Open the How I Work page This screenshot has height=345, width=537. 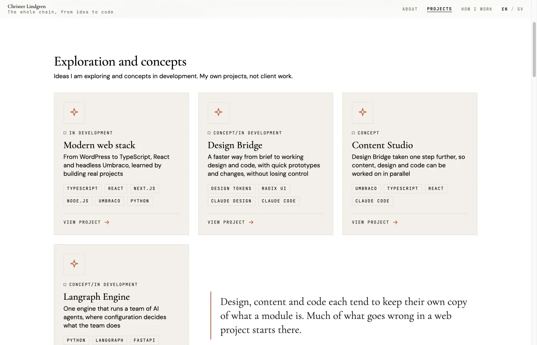[x=477, y=9]
